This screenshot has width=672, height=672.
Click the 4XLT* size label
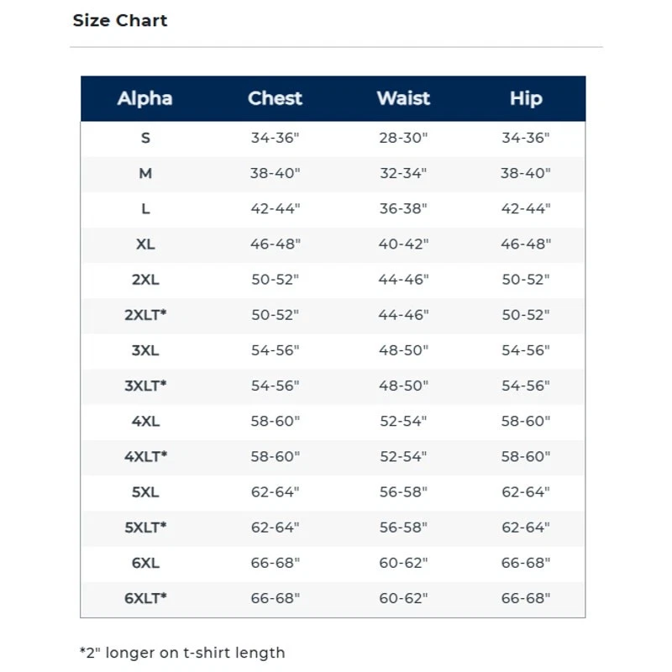[x=145, y=456]
